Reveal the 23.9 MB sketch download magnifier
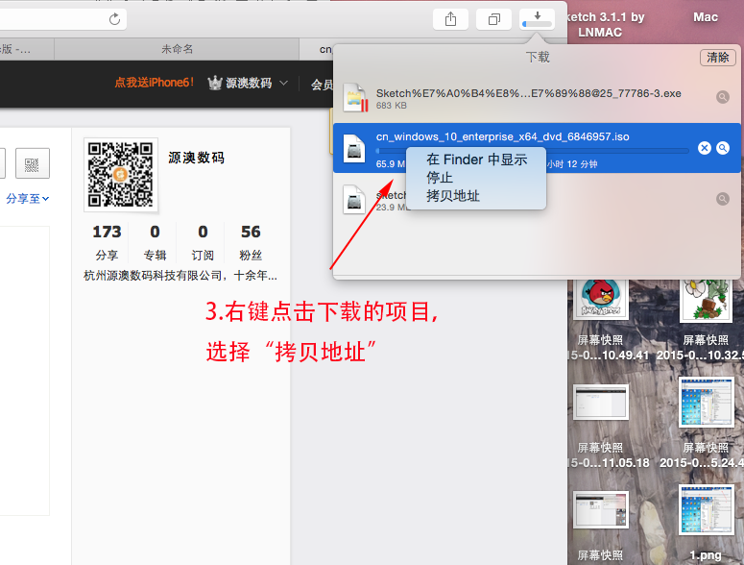 coord(723,199)
